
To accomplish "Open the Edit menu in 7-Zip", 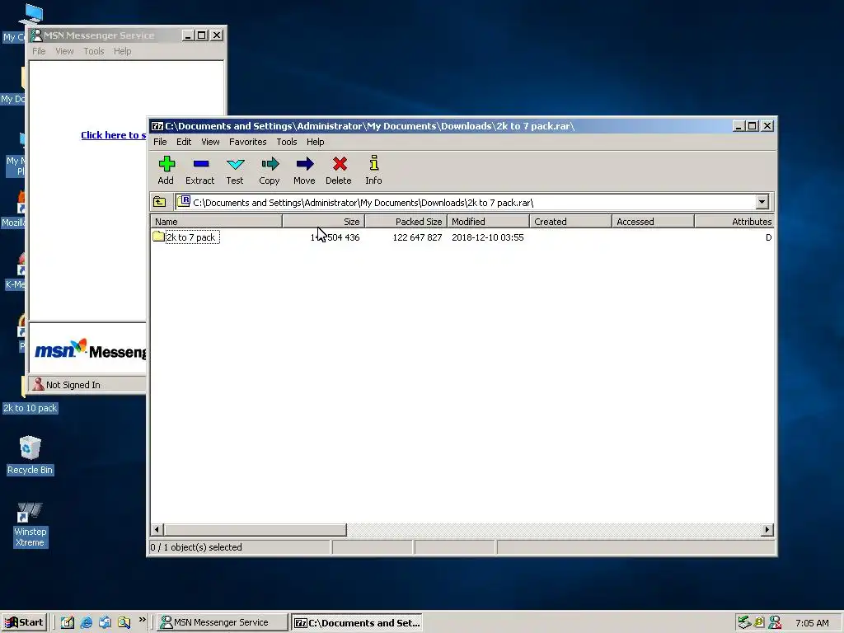I will click(x=184, y=142).
